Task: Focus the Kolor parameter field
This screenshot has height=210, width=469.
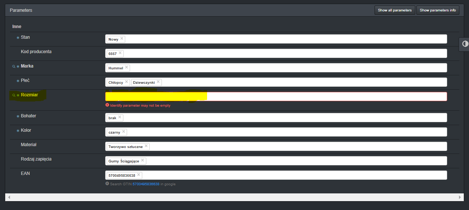Action: point(285,132)
